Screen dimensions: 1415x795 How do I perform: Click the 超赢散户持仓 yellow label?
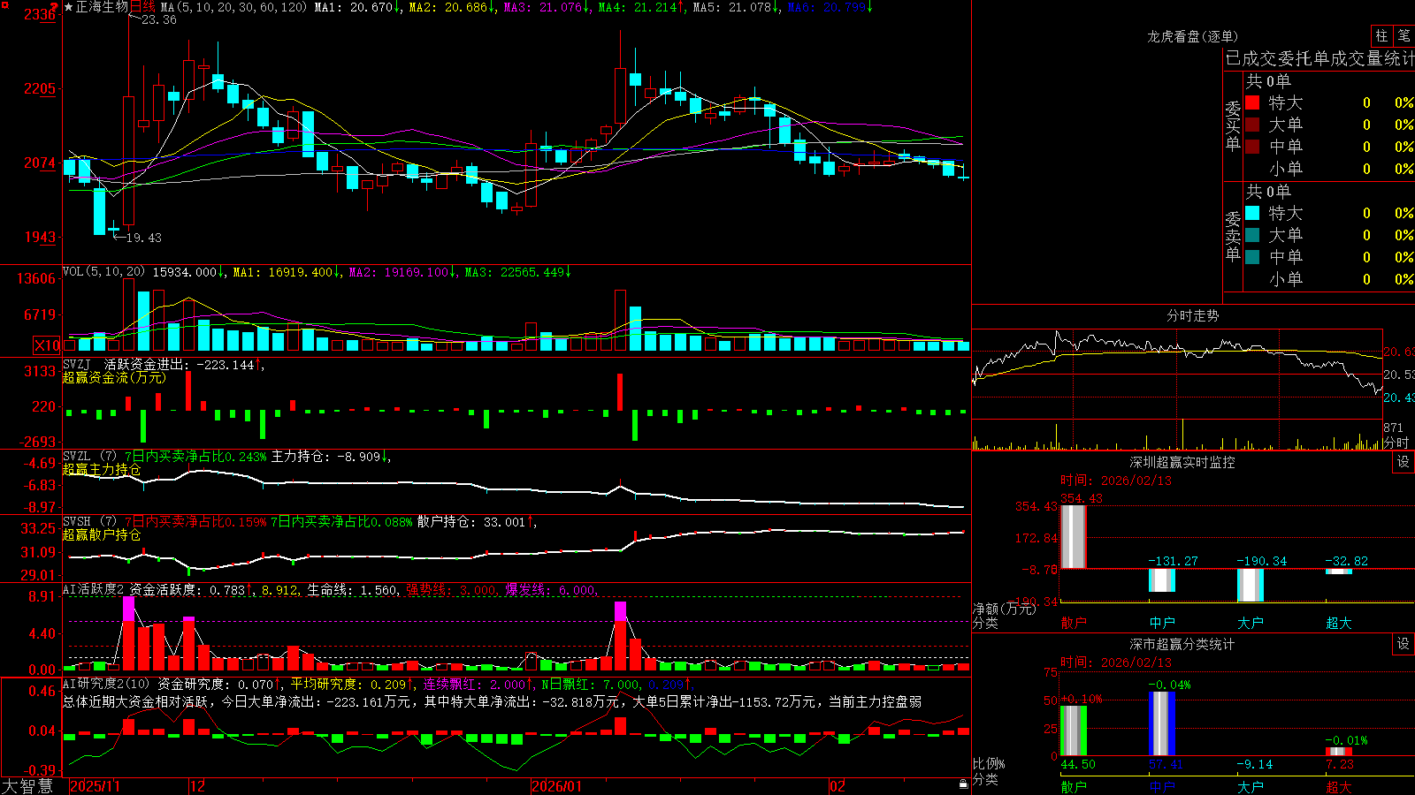[x=102, y=534]
